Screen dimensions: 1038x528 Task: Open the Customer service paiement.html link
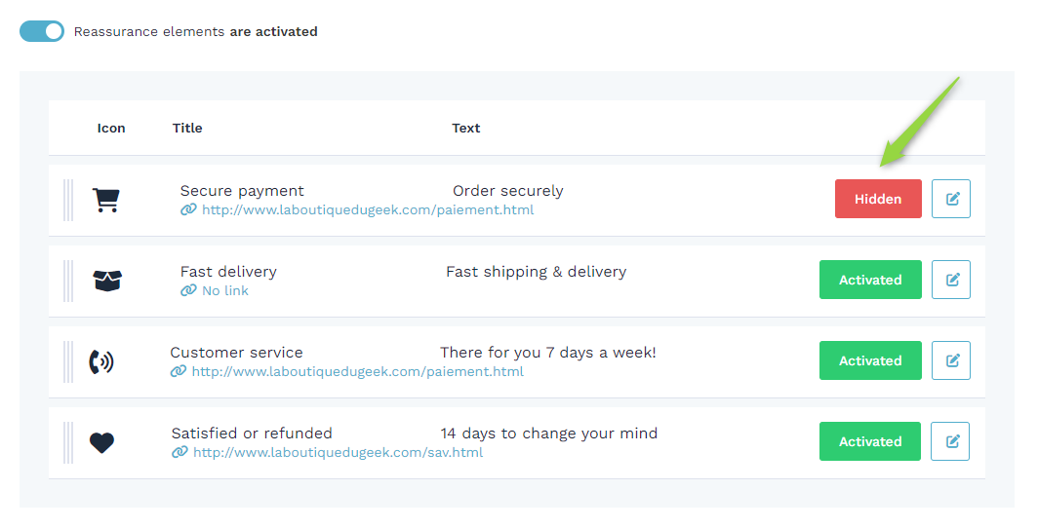pos(357,372)
